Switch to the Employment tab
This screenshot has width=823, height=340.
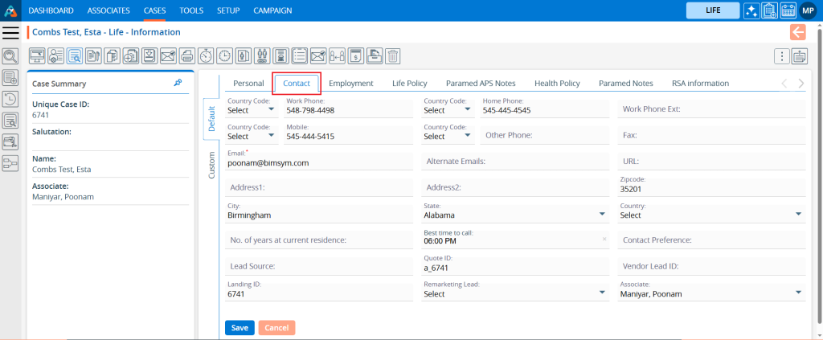351,83
